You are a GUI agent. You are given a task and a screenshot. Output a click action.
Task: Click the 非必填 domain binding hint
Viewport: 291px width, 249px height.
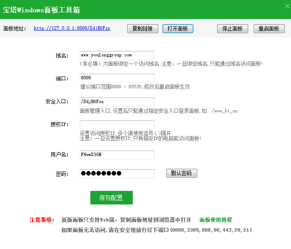tap(171, 64)
